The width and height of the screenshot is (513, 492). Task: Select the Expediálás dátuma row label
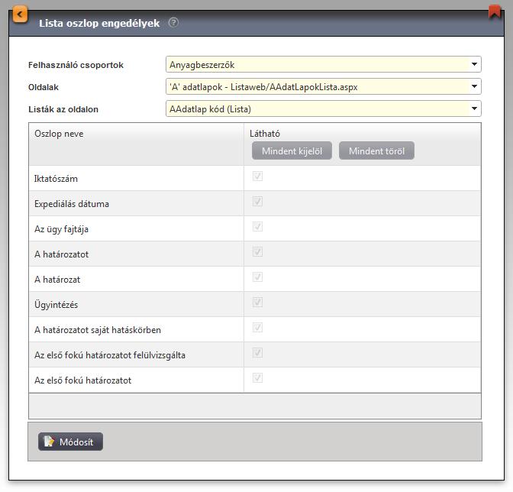tap(72, 204)
